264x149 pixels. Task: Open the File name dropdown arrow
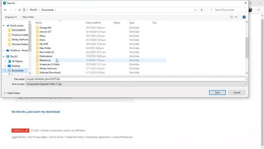[x=246, y=79]
